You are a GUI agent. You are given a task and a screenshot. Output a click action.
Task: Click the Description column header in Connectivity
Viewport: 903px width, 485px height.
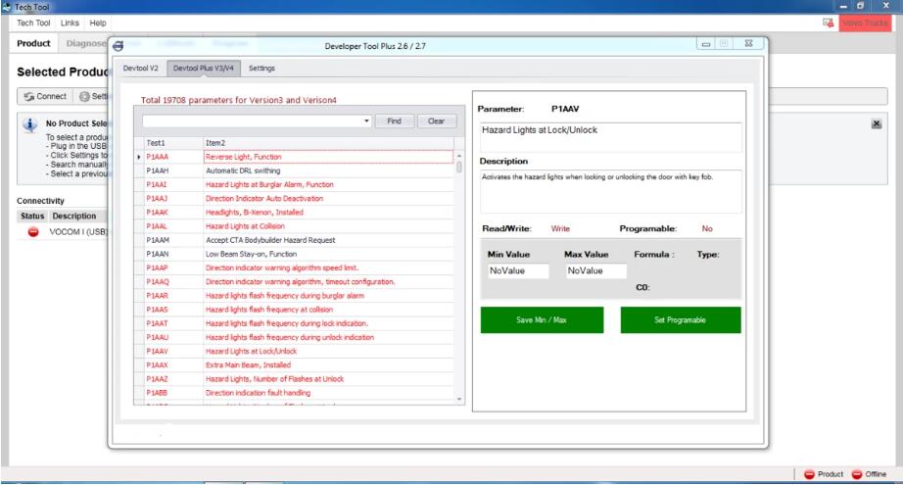tap(74, 216)
